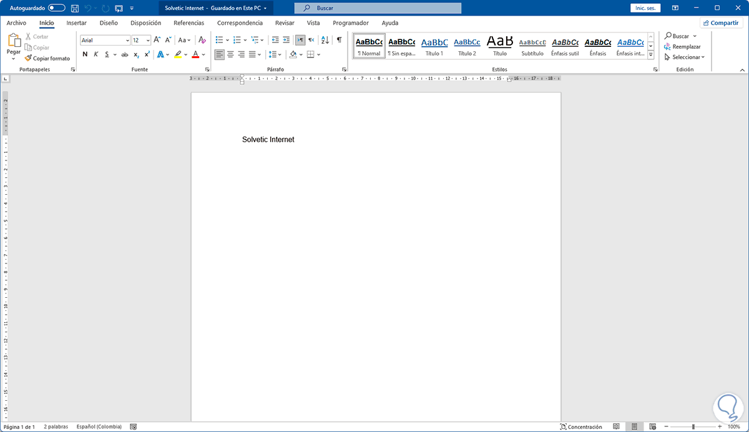Open the font size 12 dropdown
Viewport: 749px width, 432px height.
tap(148, 40)
